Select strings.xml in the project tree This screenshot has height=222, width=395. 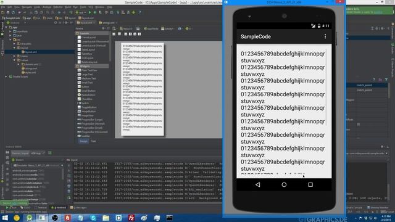[x=29, y=68]
